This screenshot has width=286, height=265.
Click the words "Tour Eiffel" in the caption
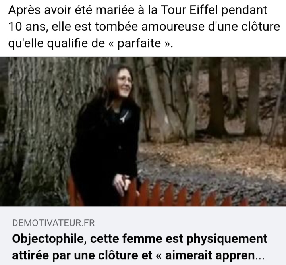(189, 10)
